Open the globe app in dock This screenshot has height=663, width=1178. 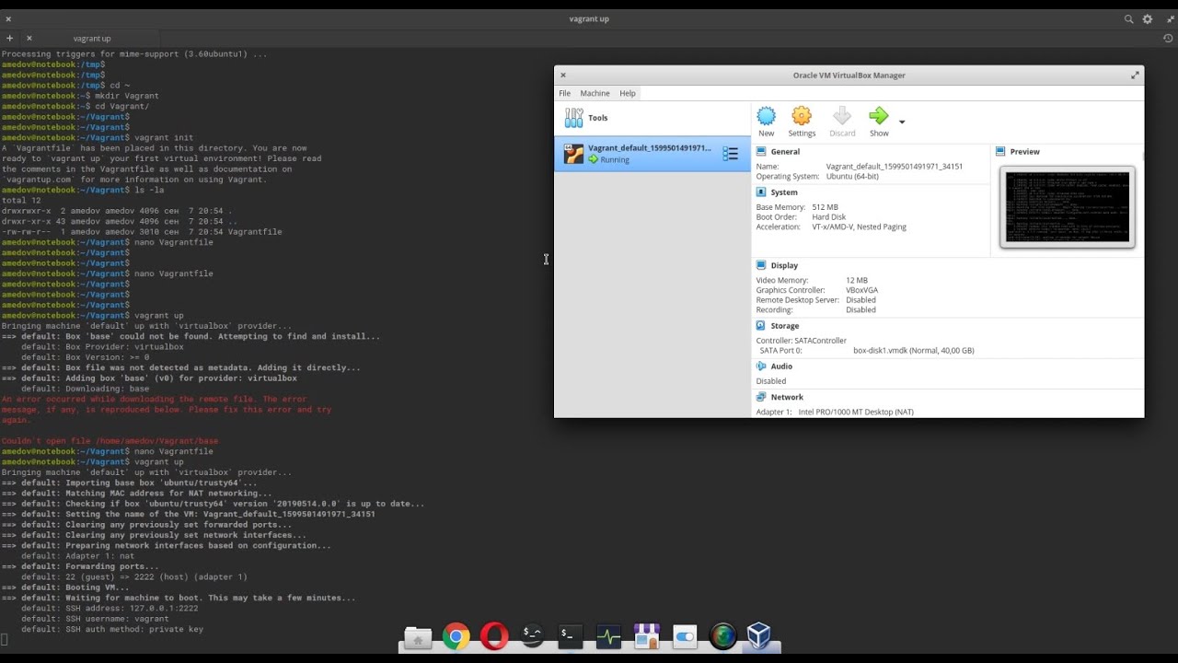click(x=723, y=636)
